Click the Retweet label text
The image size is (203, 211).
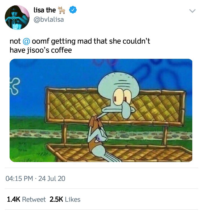pos(34,199)
